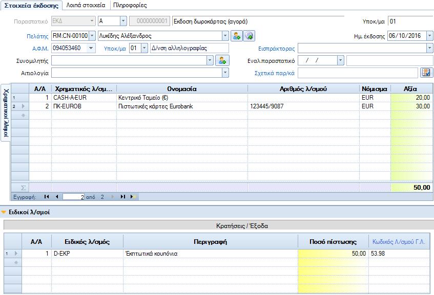434x295 pixels.
Task: Click the 30,00 value cell
Action: click(x=411, y=106)
